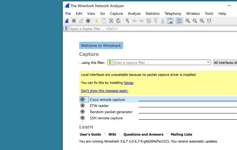Screen dimensions: 237x150
Task: Toggle the Colorize packet list icon
Action: pyautogui.click(x=179, y=21)
